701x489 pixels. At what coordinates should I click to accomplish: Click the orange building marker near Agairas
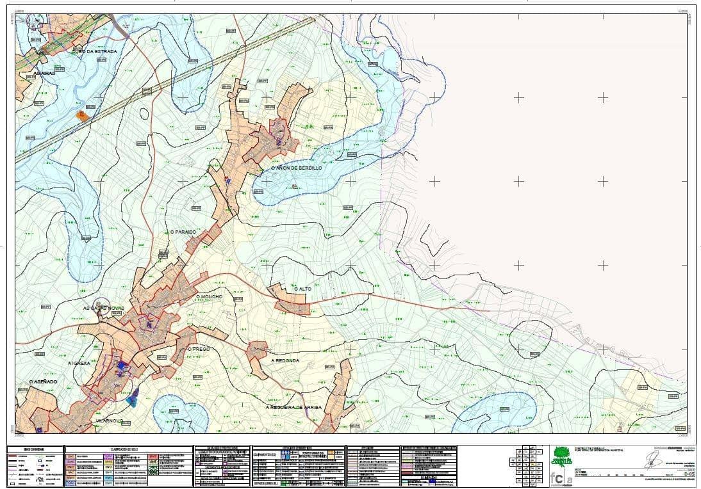[82, 115]
